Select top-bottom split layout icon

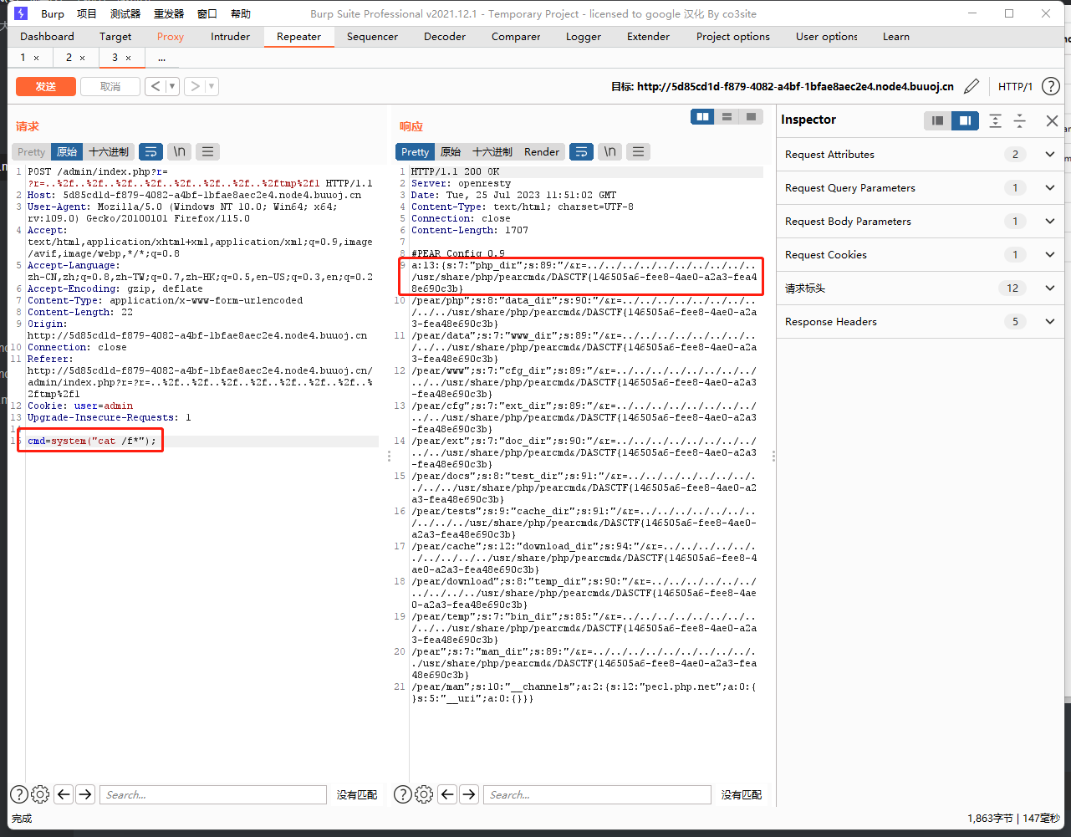tap(727, 117)
